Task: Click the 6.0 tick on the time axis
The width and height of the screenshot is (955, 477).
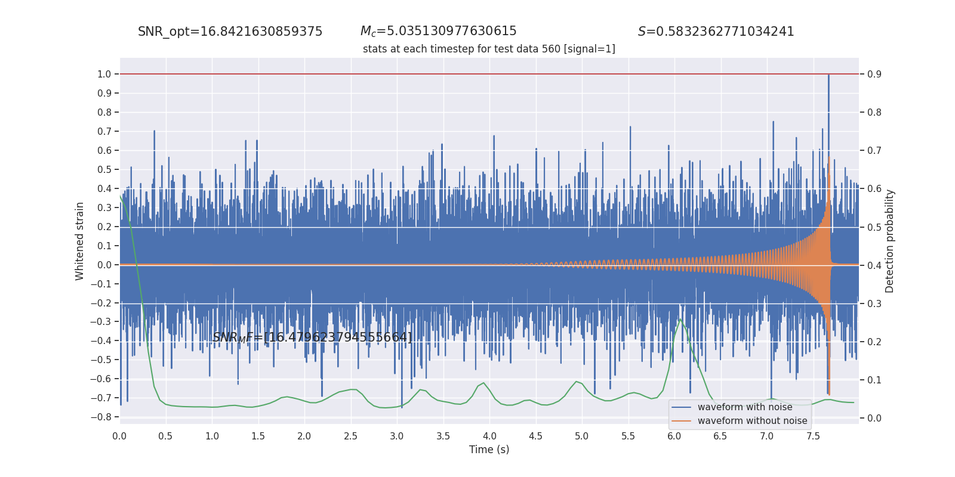Action: click(674, 436)
